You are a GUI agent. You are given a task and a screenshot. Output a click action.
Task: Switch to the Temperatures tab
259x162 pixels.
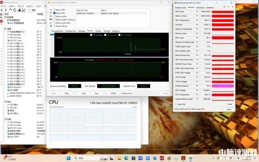(x=57, y=31)
